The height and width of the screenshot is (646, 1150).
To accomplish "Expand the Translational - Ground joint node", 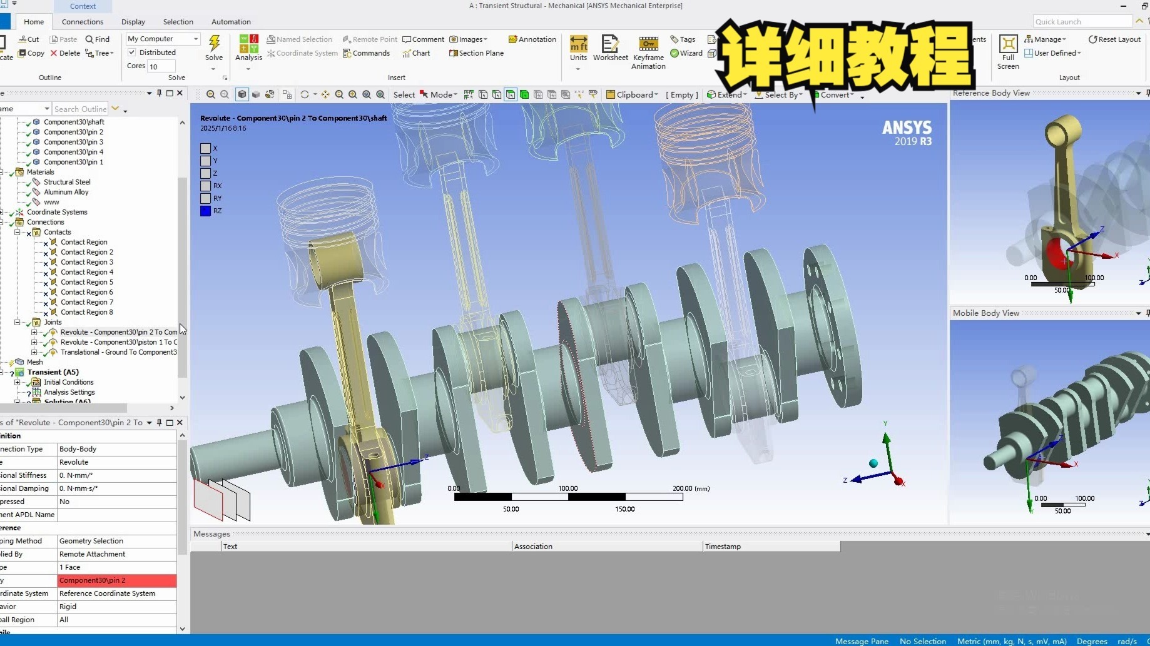I will [34, 352].
